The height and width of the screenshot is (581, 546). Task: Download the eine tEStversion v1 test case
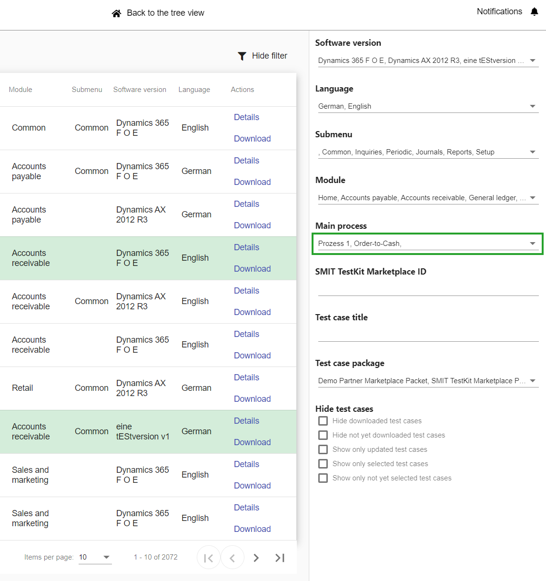click(x=252, y=442)
